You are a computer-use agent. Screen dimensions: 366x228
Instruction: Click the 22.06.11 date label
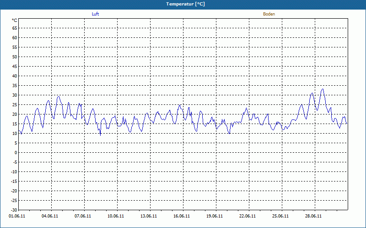click(247, 216)
